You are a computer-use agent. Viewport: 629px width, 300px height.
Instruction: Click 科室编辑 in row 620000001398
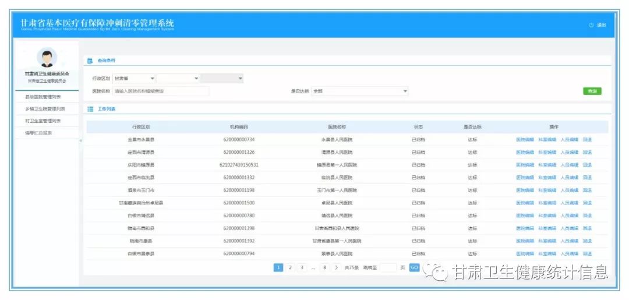(547, 228)
